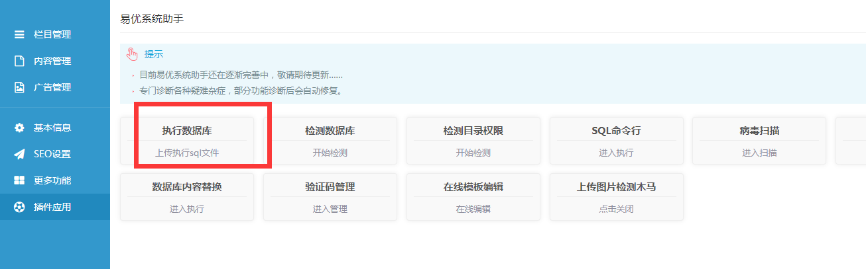Open the 栏目管理 menu item

52,34
